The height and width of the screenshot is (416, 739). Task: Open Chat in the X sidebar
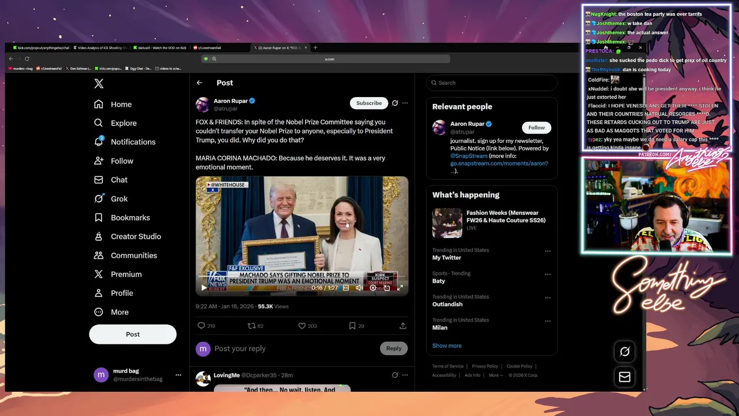click(x=111, y=180)
